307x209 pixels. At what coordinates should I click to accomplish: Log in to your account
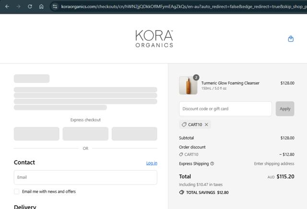pyautogui.click(x=152, y=163)
